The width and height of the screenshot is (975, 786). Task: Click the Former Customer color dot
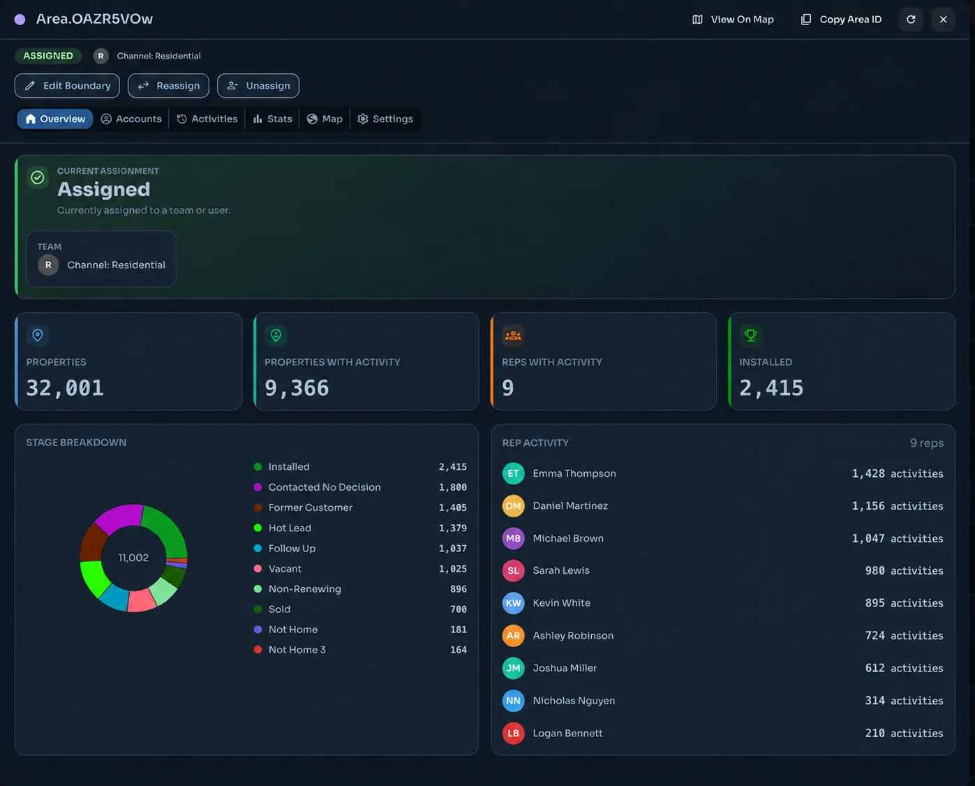click(258, 507)
